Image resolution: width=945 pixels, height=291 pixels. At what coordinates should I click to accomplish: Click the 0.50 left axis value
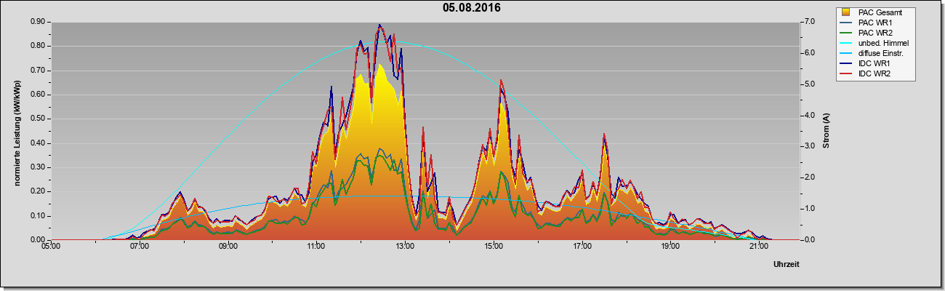[39, 119]
